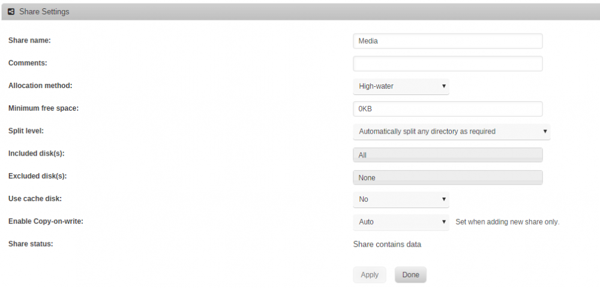Click the 'Excluded disk(s):' label
Screen dimensions: 600x288
[37, 176]
